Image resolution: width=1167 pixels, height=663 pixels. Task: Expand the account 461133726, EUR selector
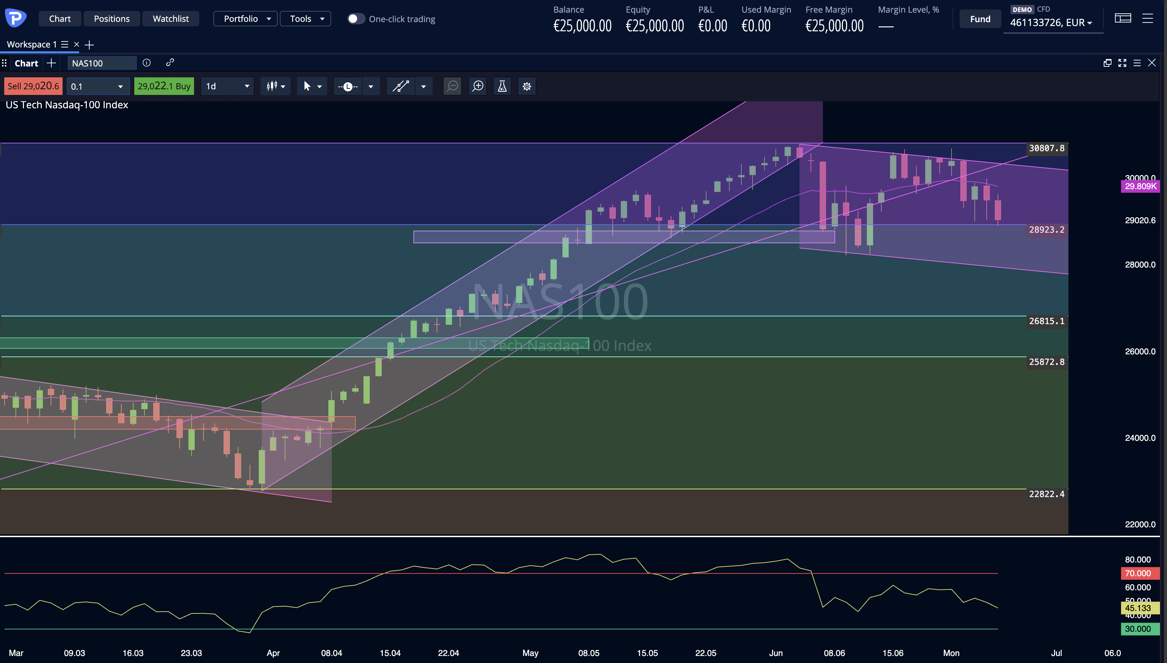tap(1051, 22)
